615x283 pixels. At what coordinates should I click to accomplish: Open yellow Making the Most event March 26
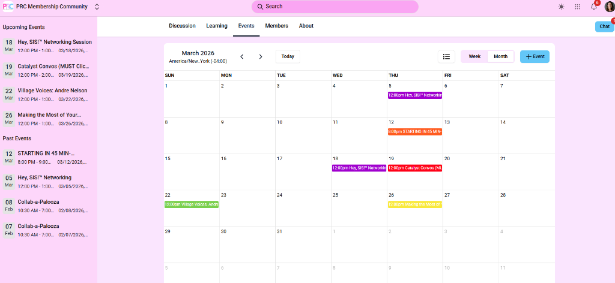[415, 204]
